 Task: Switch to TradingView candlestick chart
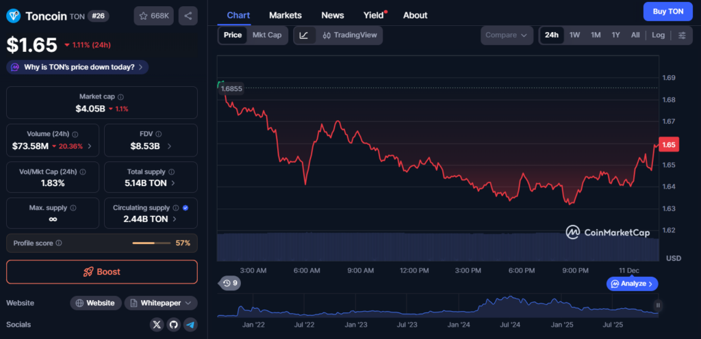(x=350, y=36)
